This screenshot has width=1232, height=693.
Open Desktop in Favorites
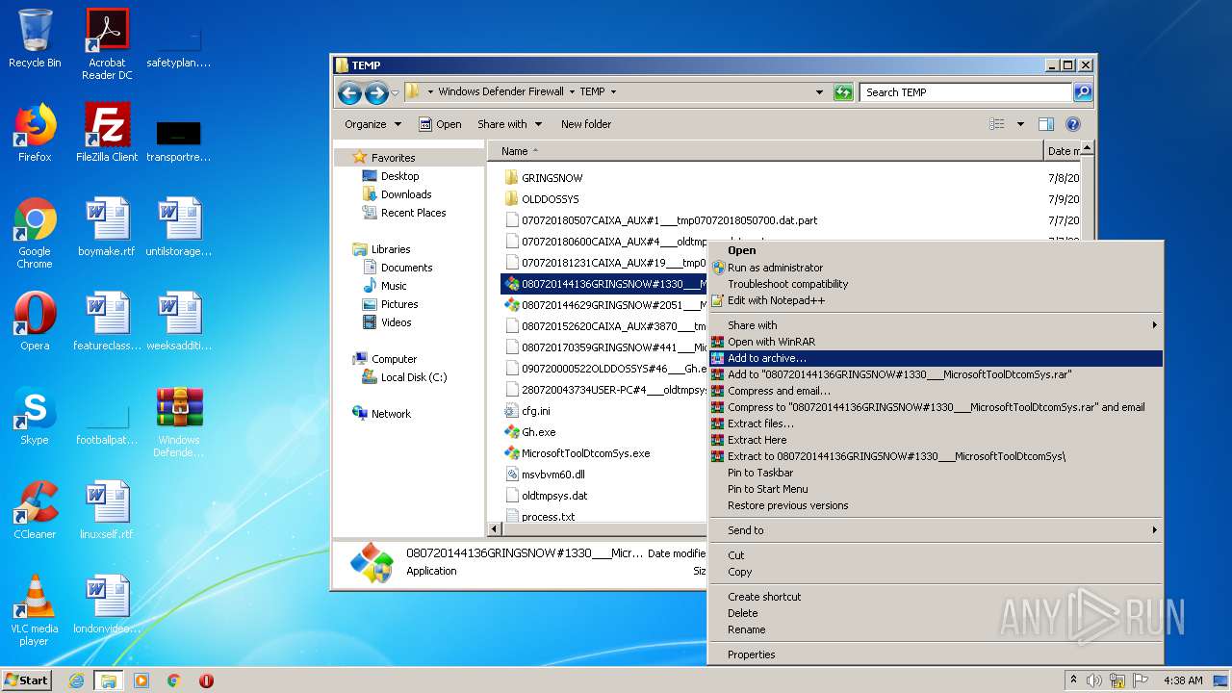click(x=399, y=176)
